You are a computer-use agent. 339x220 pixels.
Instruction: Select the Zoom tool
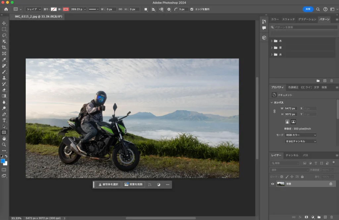pos(4,145)
